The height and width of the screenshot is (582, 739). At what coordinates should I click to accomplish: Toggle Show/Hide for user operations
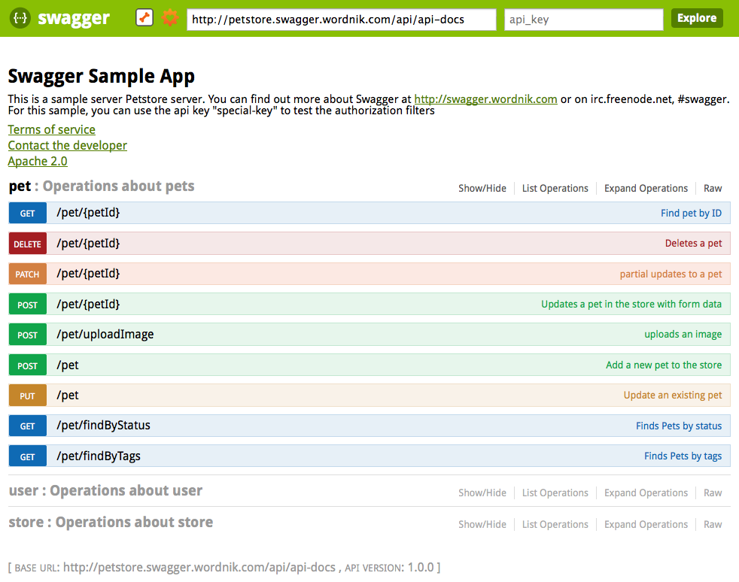point(482,493)
